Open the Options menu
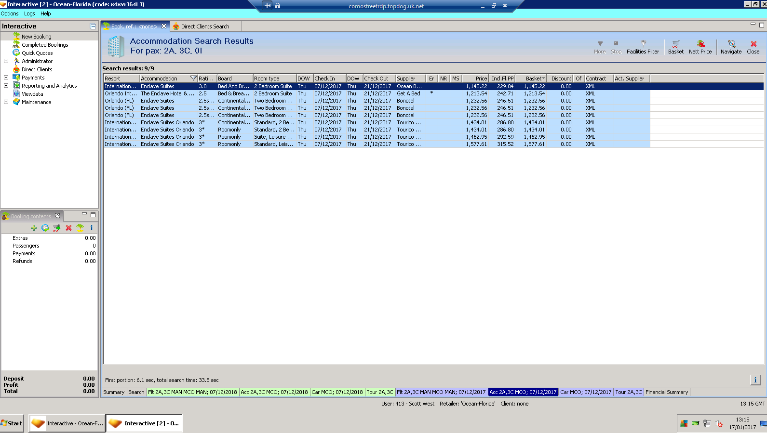 (10, 13)
